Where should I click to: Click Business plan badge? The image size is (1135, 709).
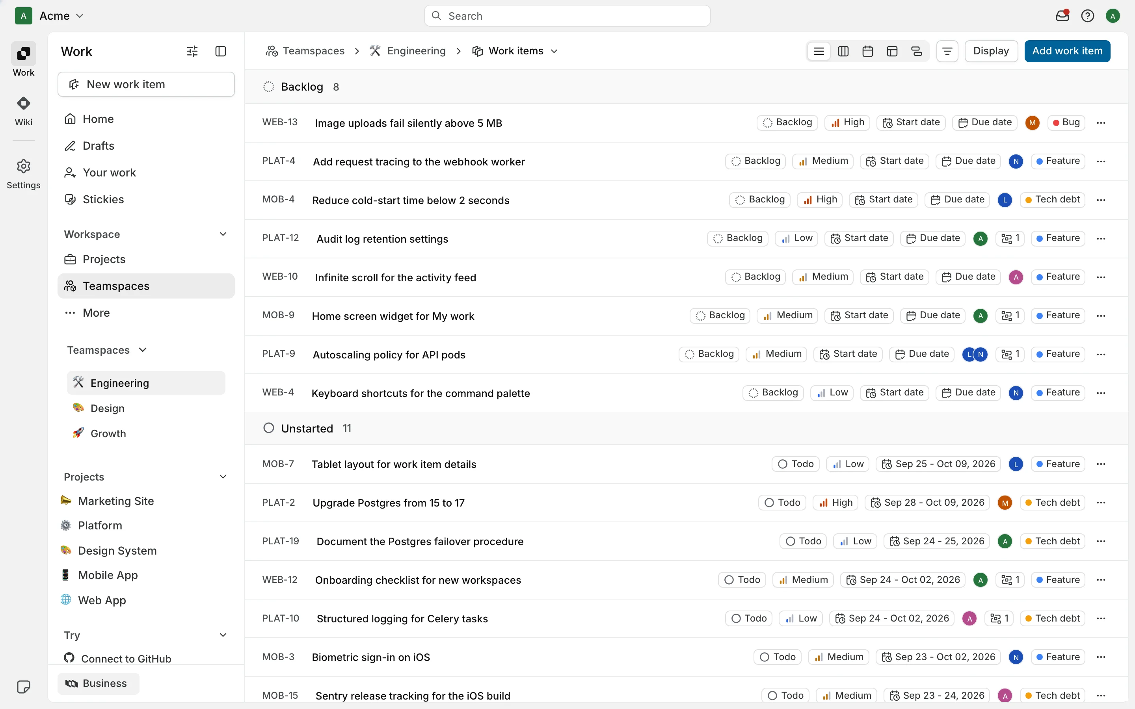[x=99, y=684]
